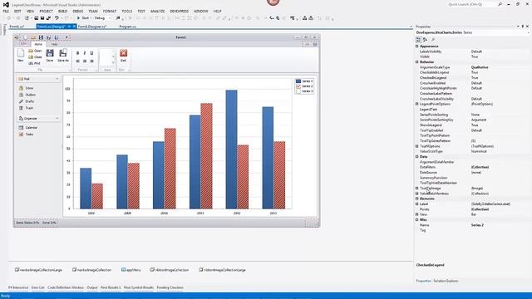Click the Close item in the ribbon File group

coord(35,57)
